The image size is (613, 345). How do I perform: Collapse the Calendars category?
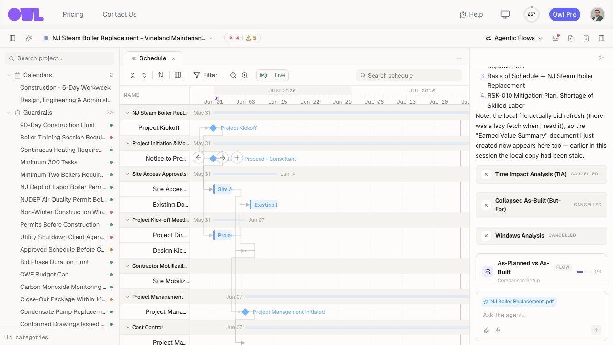9,75
